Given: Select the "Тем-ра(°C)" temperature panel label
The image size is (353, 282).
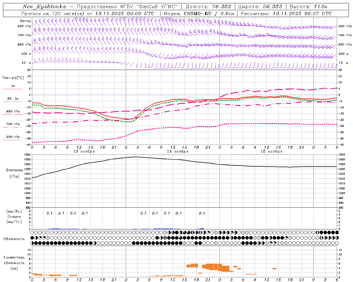Looking at the screenshot, I should (x=13, y=78).
